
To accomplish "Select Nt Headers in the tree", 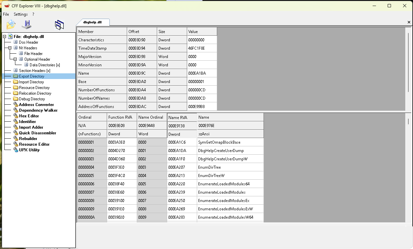I will 28,48.
